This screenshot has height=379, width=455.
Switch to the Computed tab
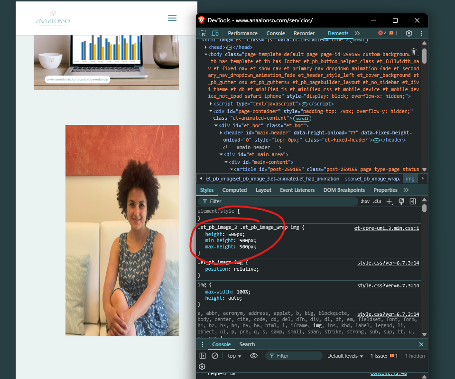point(234,190)
